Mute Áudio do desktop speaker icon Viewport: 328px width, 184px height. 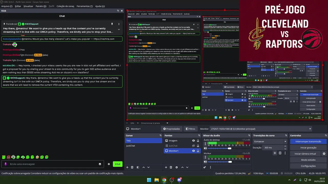205,148
